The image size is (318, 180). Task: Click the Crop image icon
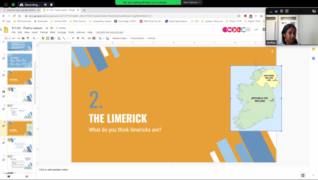tap(100, 38)
